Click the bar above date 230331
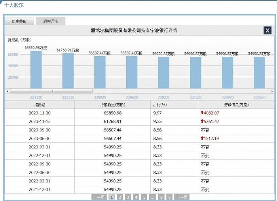 164,73
